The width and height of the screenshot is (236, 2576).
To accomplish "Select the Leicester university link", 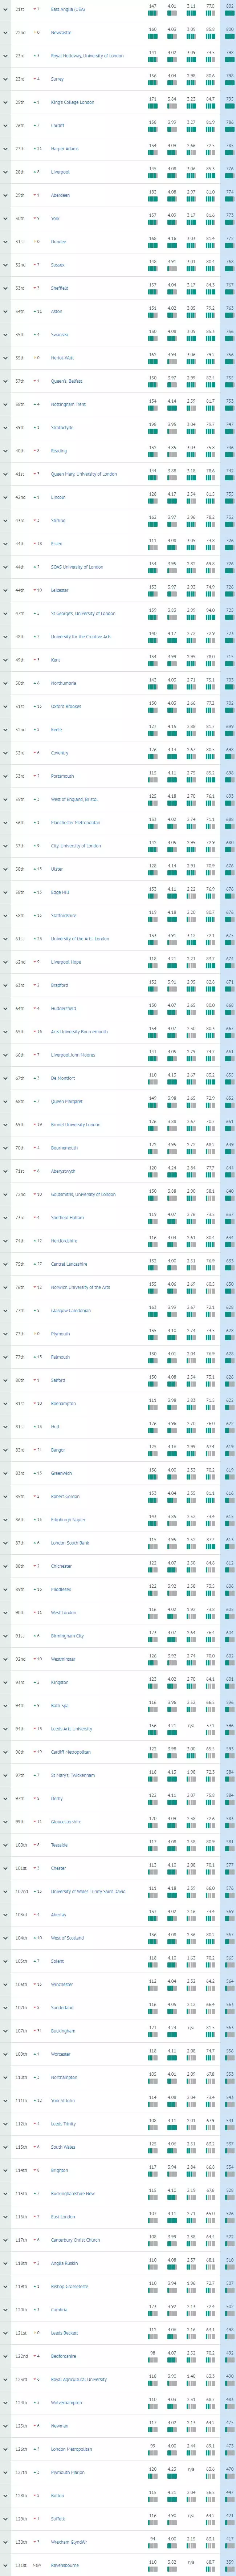I will coord(60,590).
